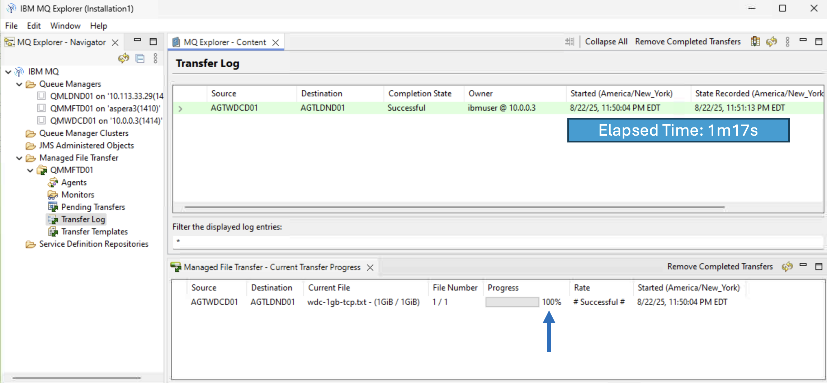Select the QMMFTD01 node under Managed File Transfer

point(71,170)
